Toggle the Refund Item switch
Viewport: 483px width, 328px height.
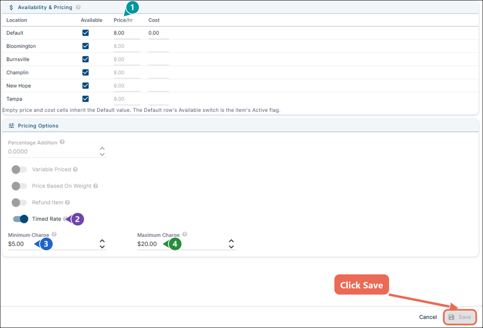(19, 202)
